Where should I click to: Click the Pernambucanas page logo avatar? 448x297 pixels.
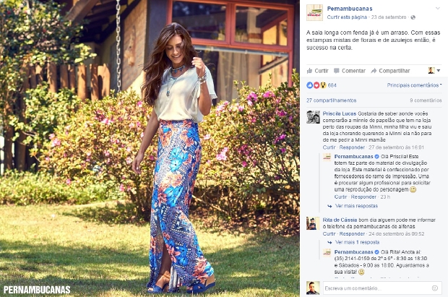314,12
